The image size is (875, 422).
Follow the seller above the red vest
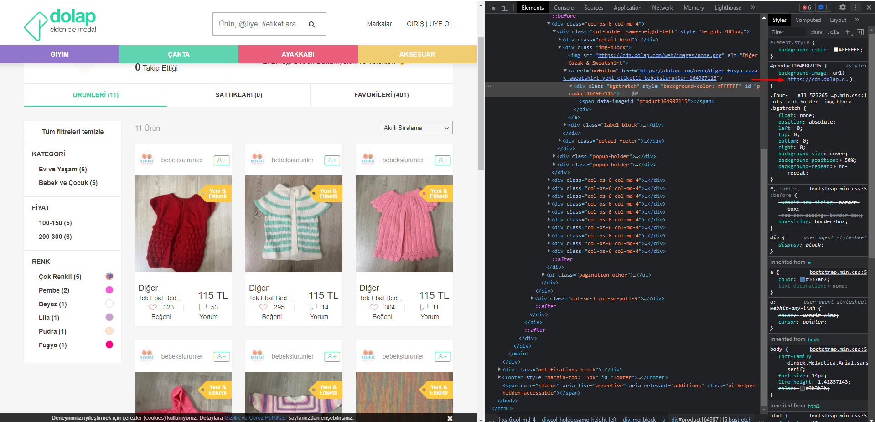[222, 160]
